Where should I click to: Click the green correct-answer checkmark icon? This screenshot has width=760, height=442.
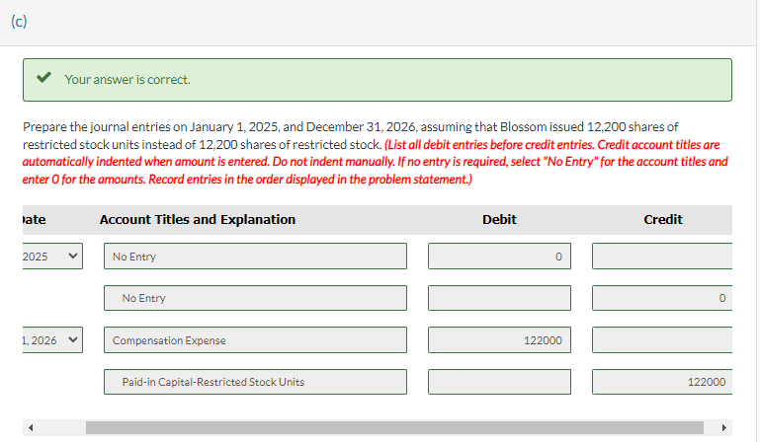tap(44, 78)
